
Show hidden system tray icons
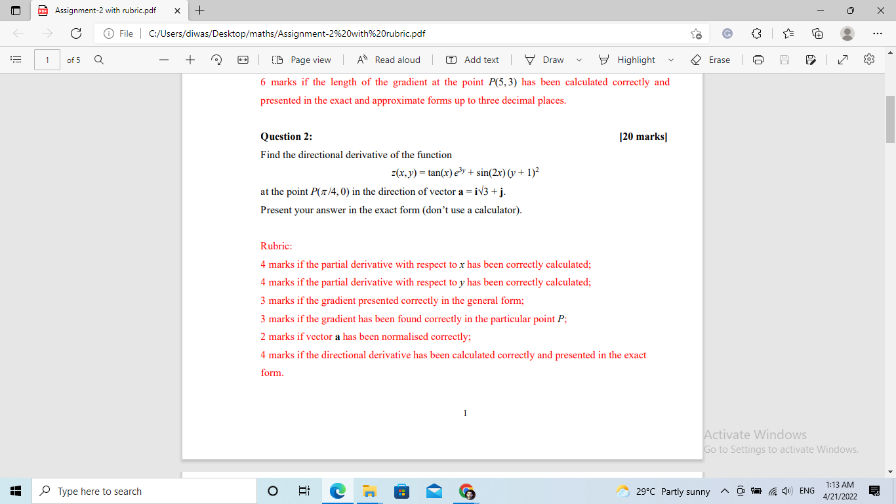coord(725,492)
